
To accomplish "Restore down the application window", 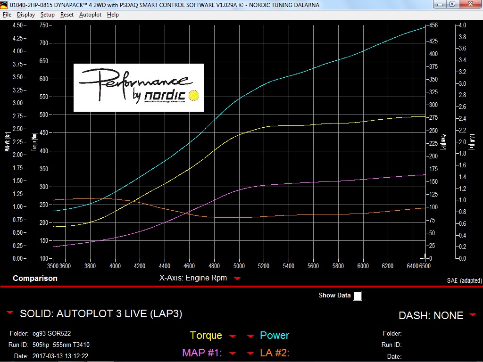I will point(451,4).
